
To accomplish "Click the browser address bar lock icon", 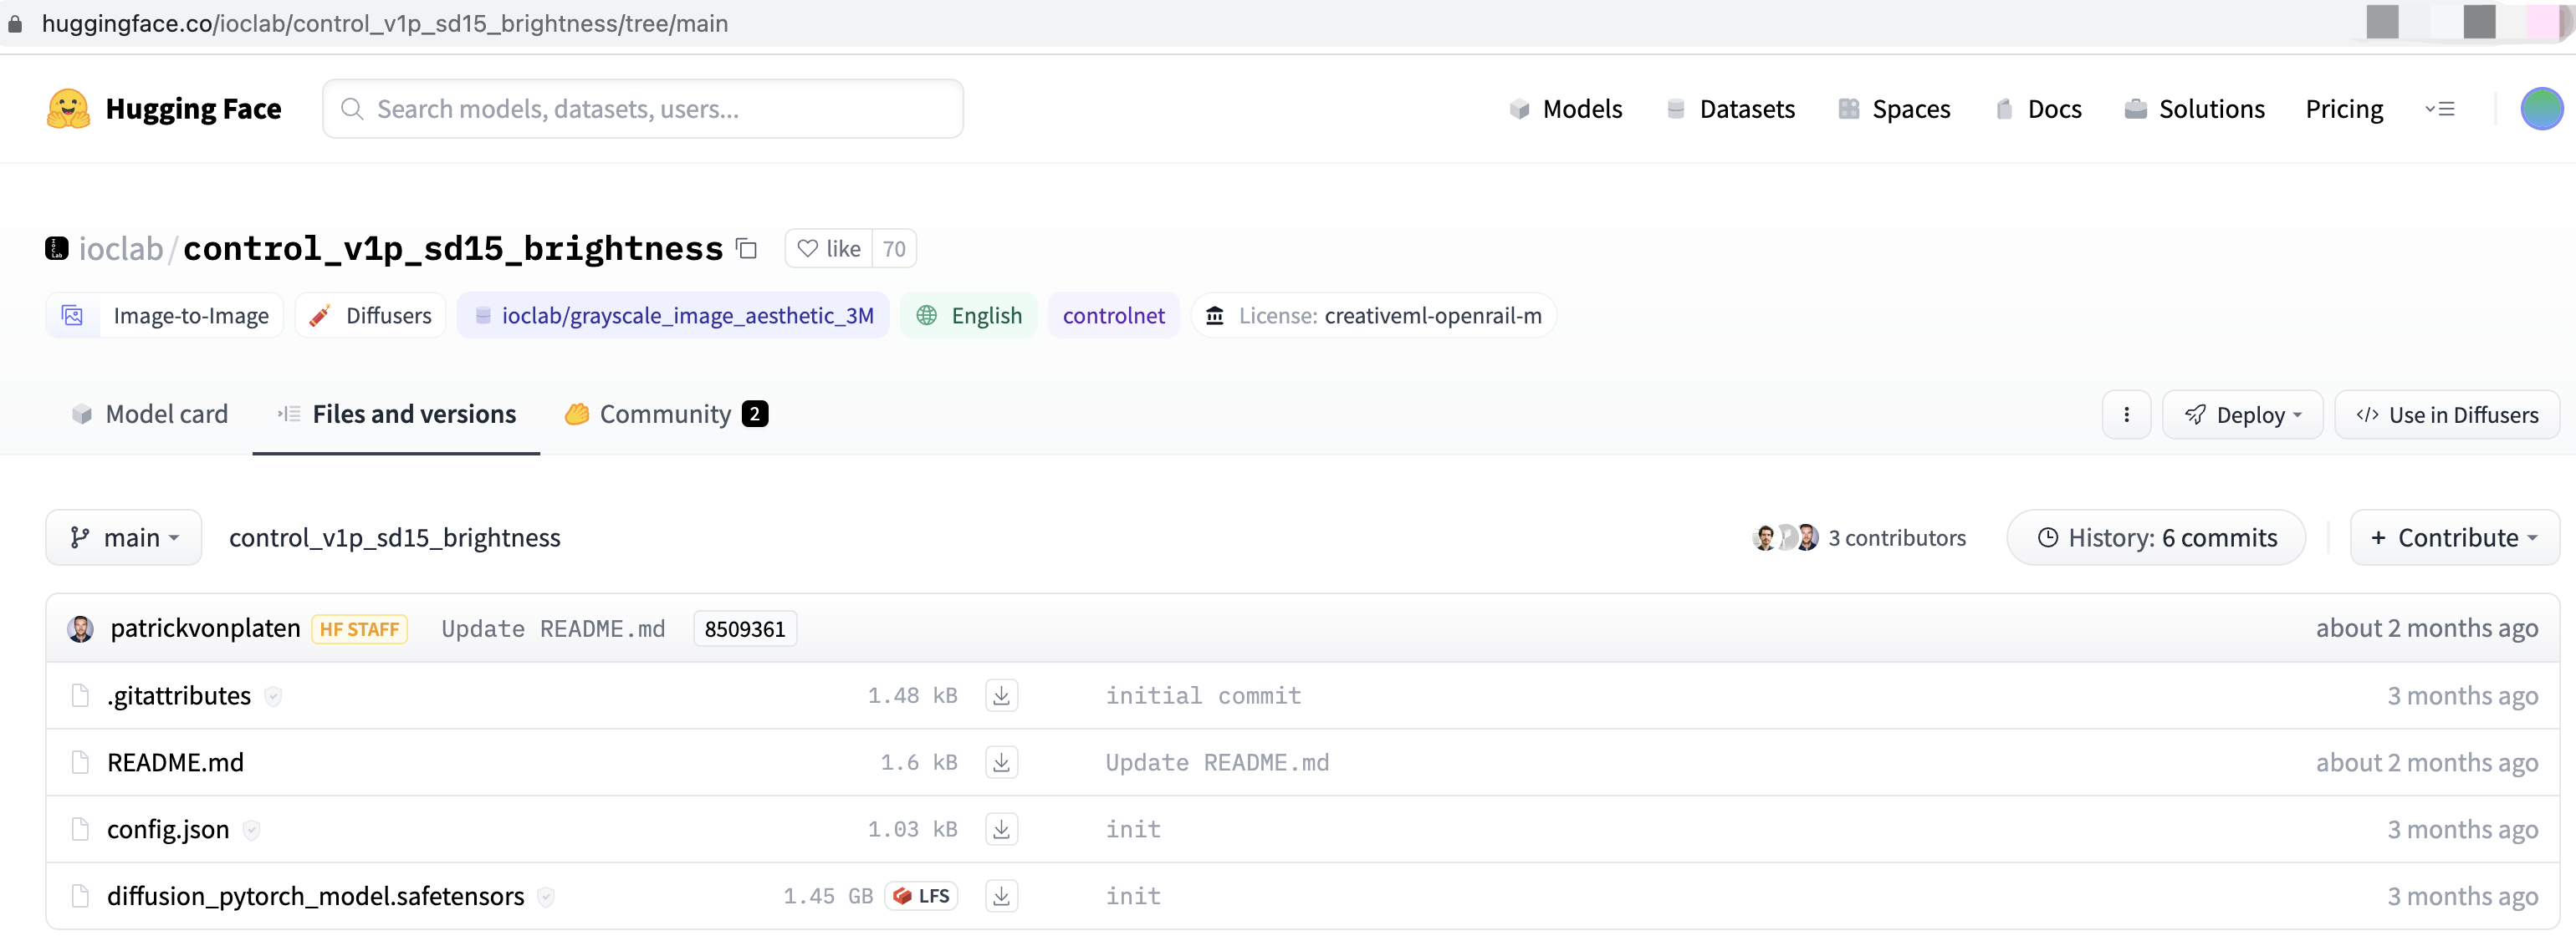I will (15, 23).
